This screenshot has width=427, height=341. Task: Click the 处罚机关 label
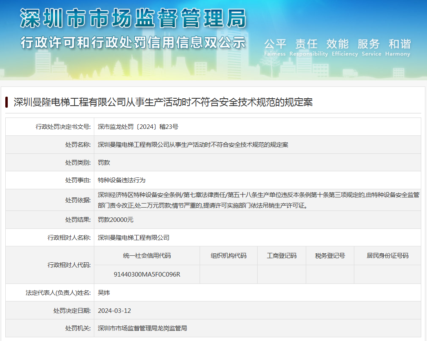[78, 328]
